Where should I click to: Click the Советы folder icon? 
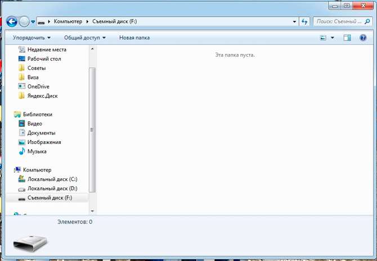click(x=21, y=67)
